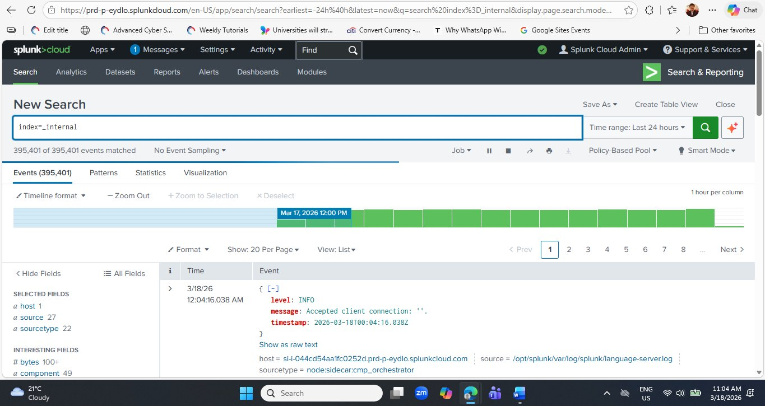Viewport: 765px width, 406px height.
Task: Expand the first event row arrow
Action: [170, 288]
